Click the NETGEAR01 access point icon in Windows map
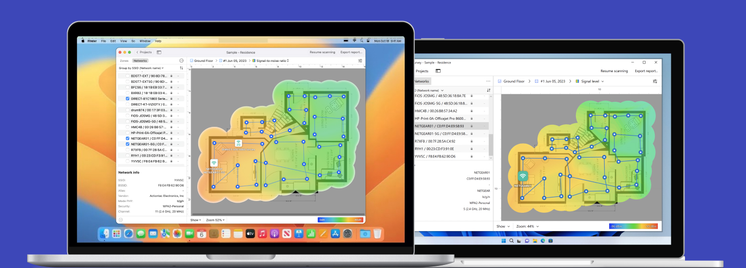746x268 pixels. (523, 176)
